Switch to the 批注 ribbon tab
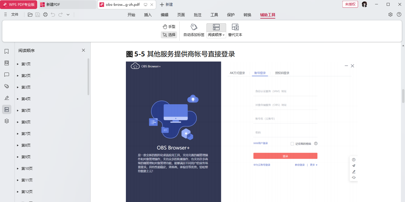This screenshot has height=202, width=405. 198,15
